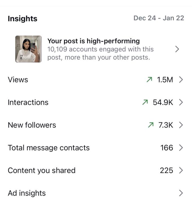
Task: Open the Ad insights chevron
Action: 181,193
